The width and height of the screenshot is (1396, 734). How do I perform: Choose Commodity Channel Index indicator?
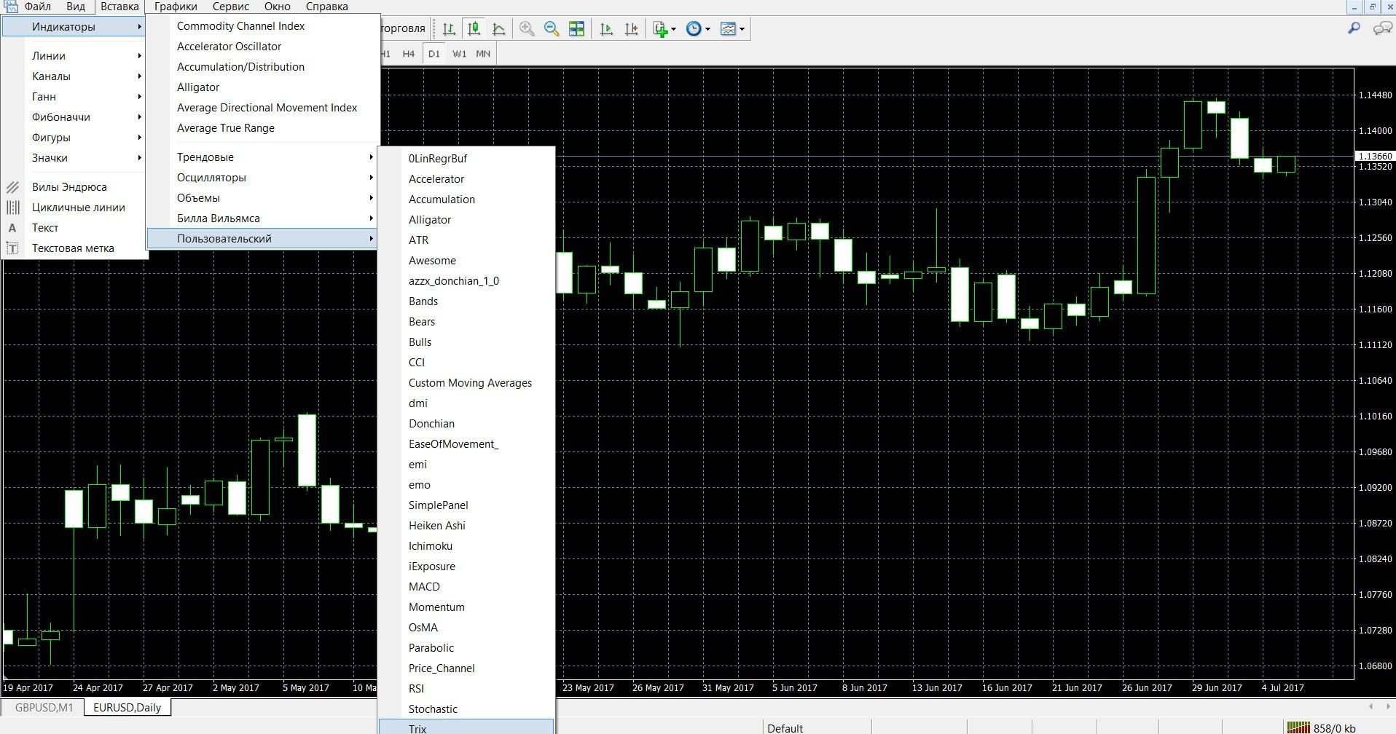(x=262, y=26)
